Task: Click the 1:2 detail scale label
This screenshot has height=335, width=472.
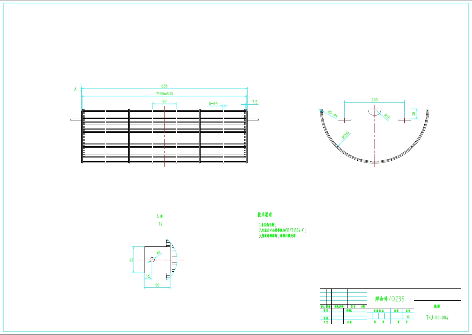Action: pos(160,224)
